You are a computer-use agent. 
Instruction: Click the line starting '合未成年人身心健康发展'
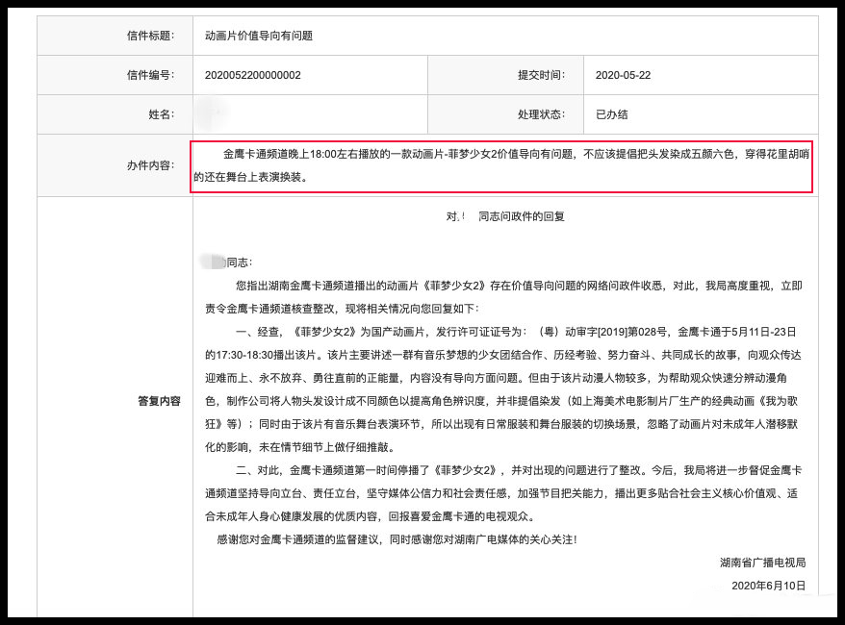point(371,516)
